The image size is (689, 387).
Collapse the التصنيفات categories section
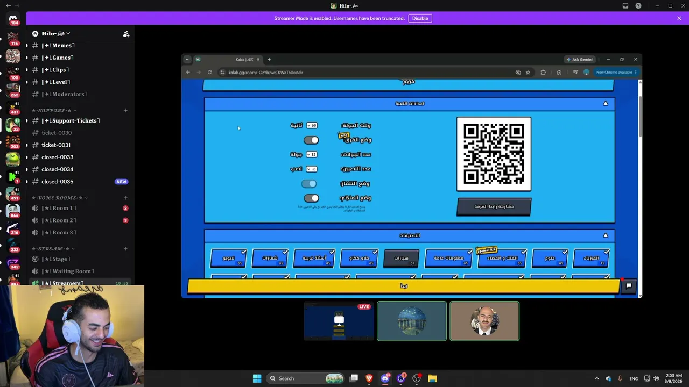606,235
